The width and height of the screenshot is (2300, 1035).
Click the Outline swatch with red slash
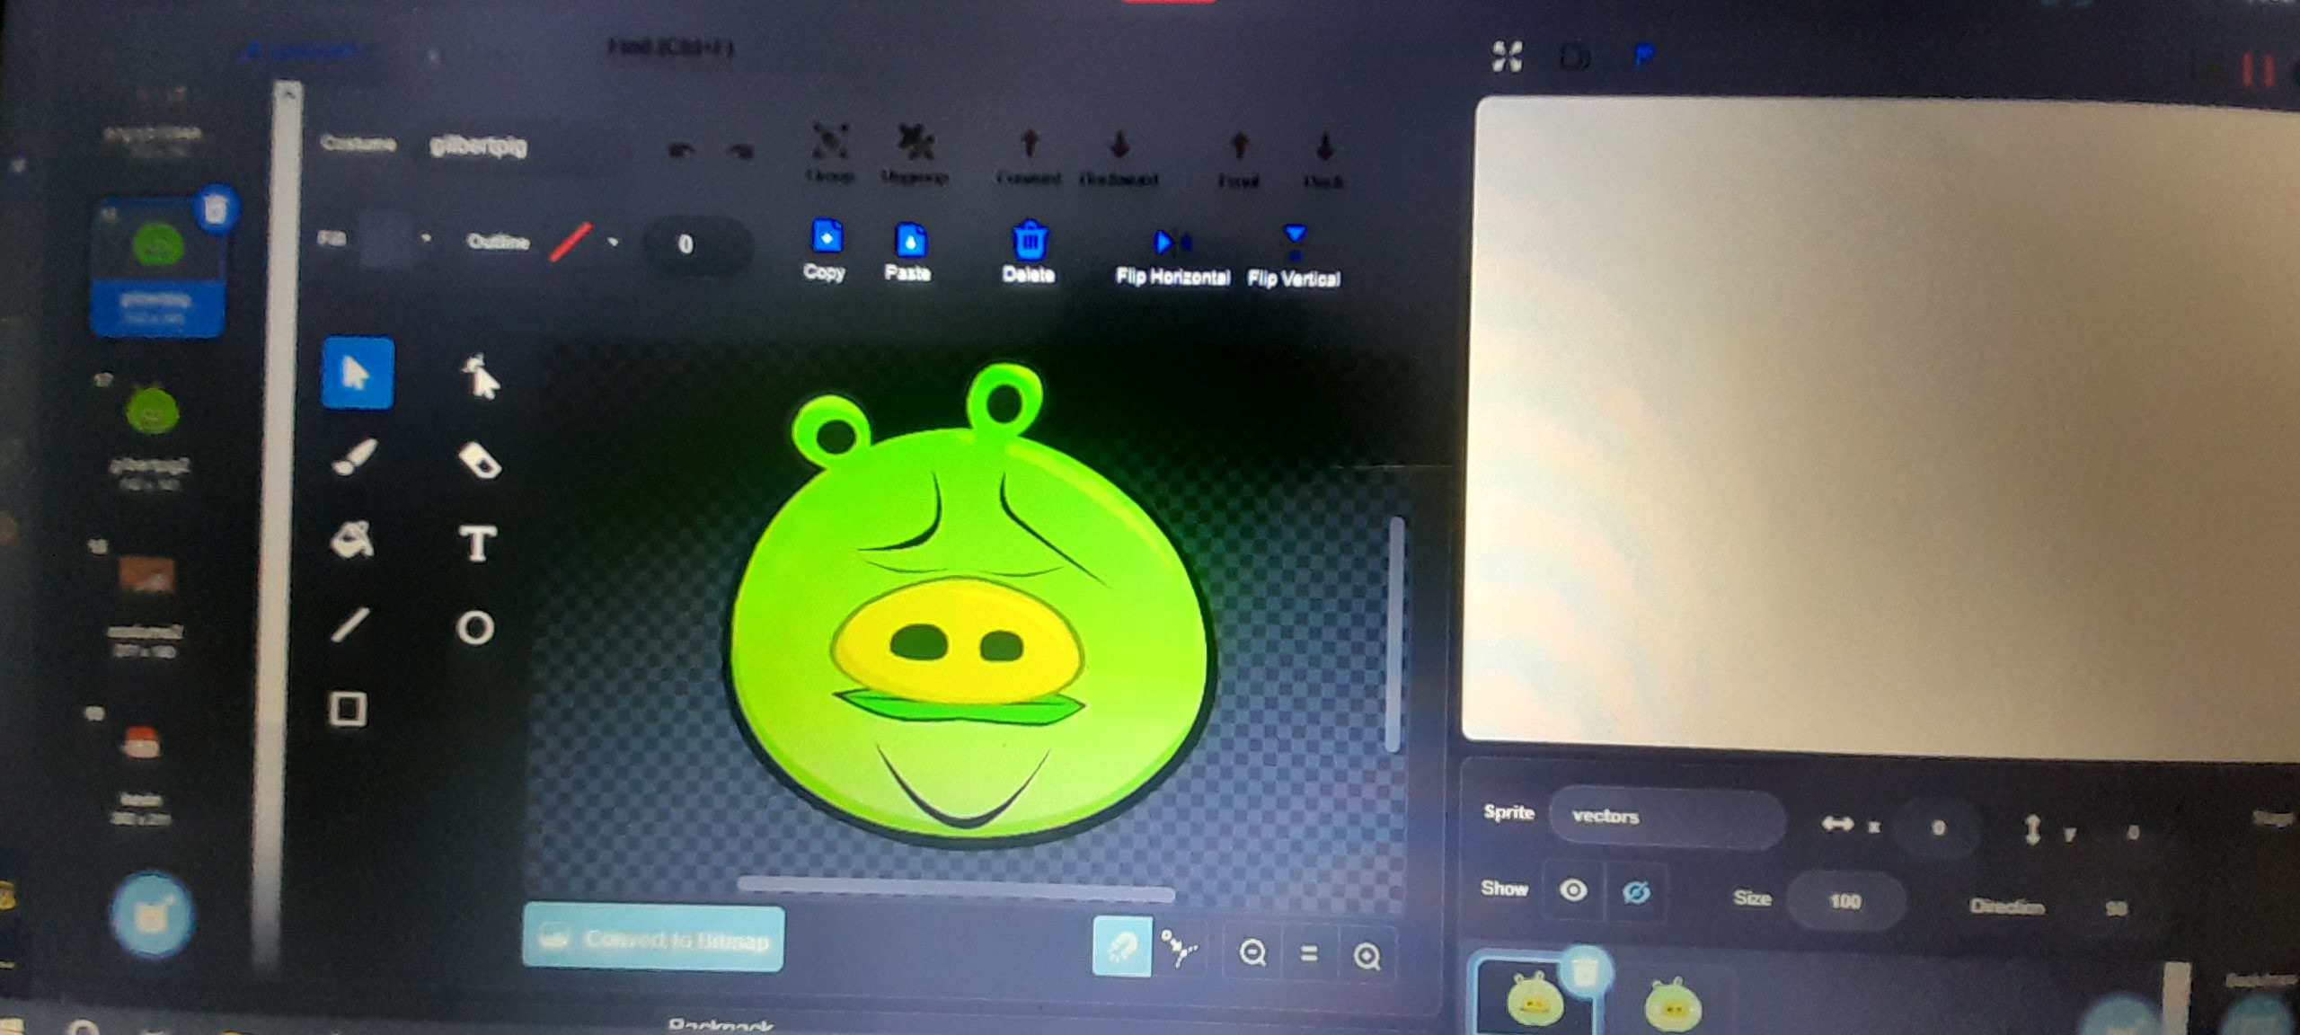[571, 242]
